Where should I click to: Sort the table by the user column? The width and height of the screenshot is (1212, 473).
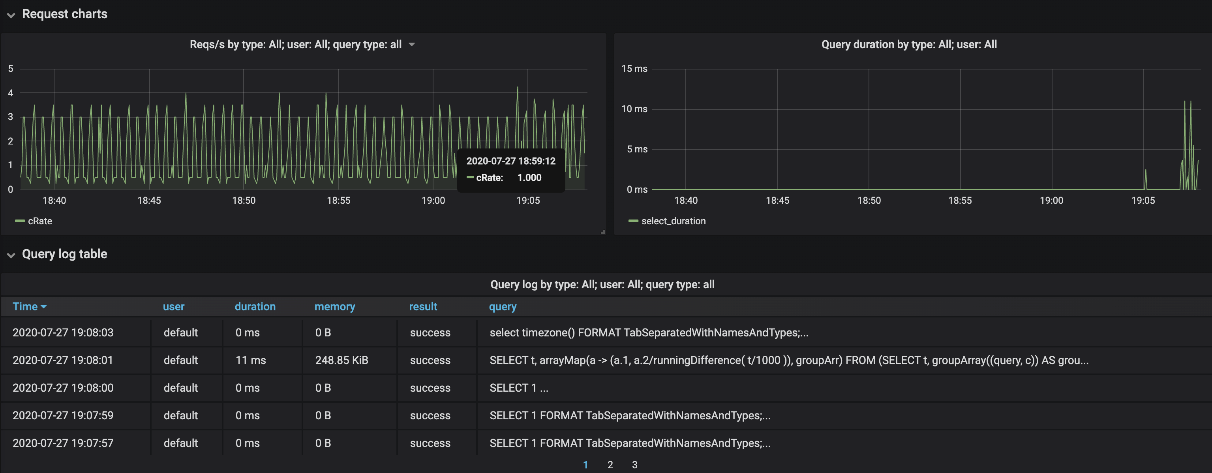[174, 306]
